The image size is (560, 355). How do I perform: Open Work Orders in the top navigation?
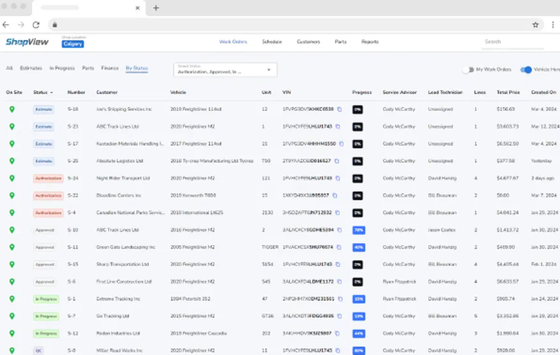point(233,42)
